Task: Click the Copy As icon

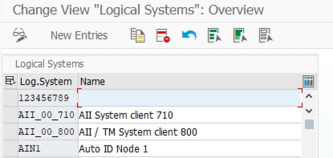Action: click(x=138, y=35)
